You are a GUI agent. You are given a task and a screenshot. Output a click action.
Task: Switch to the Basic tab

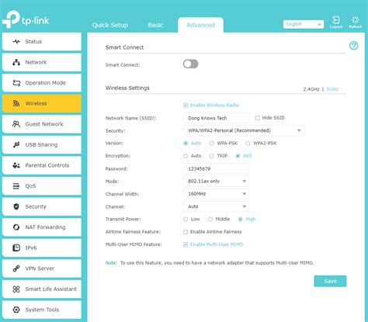[x=155, y=25]
